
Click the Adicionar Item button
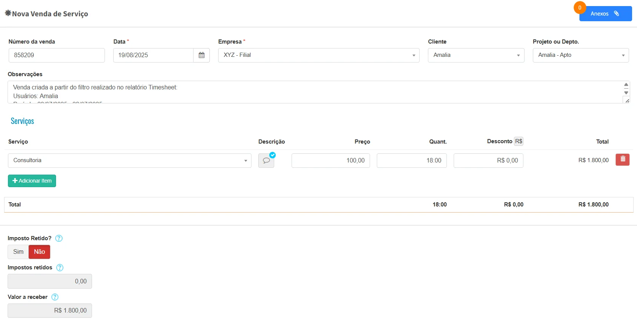click(32, 181)
